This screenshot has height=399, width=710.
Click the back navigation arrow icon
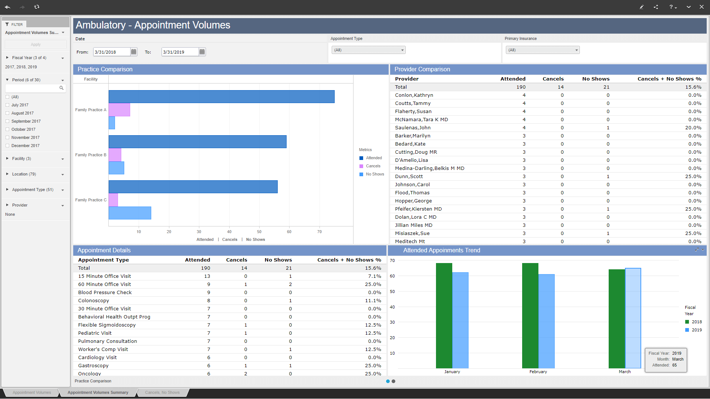click(x=7, y=7)
